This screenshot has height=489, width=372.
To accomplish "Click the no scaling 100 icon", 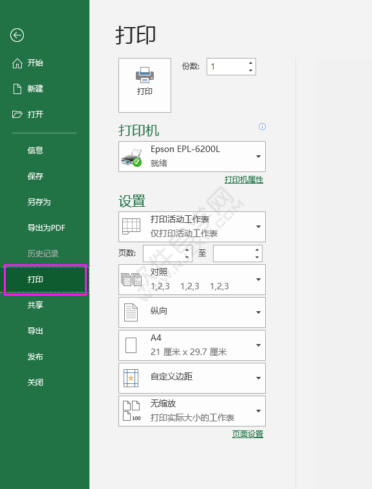I will (131, 411).
